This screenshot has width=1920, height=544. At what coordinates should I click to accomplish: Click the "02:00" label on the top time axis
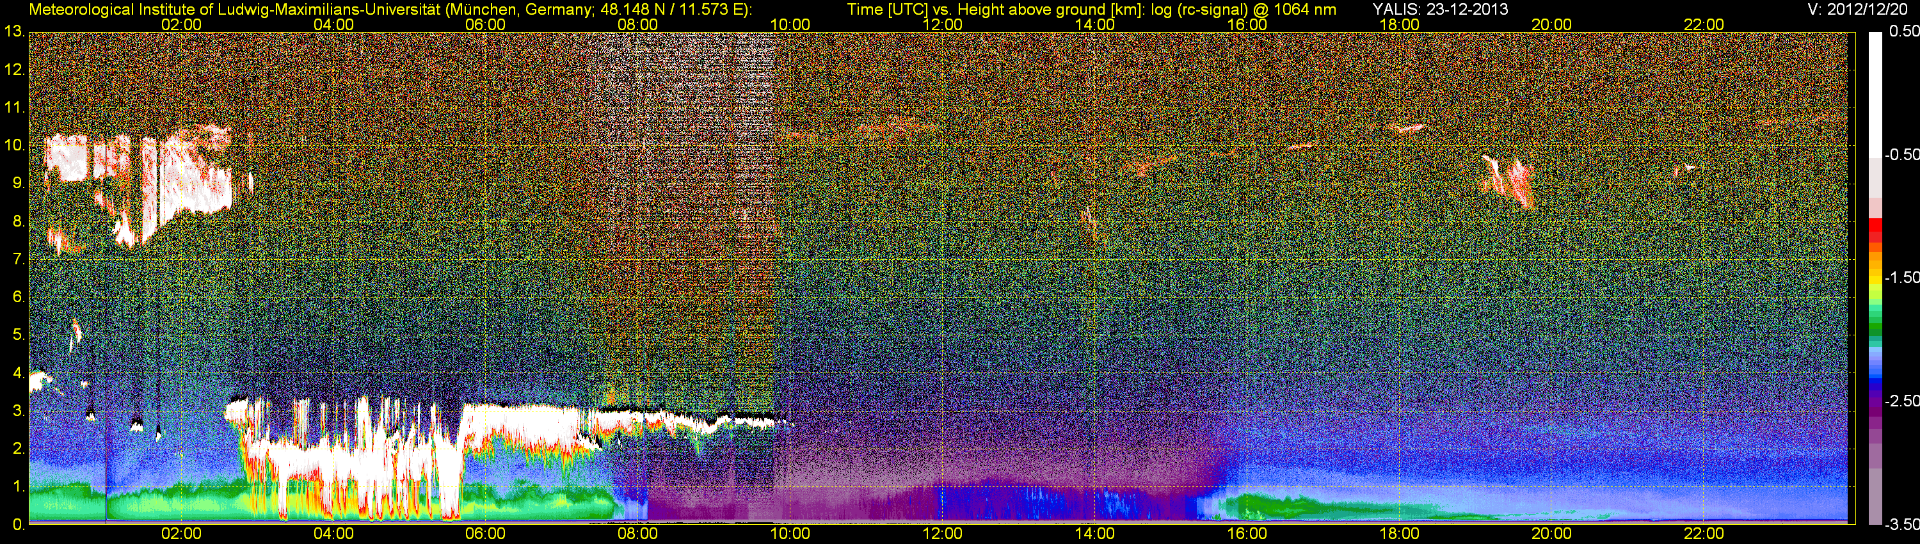point(181,24)
